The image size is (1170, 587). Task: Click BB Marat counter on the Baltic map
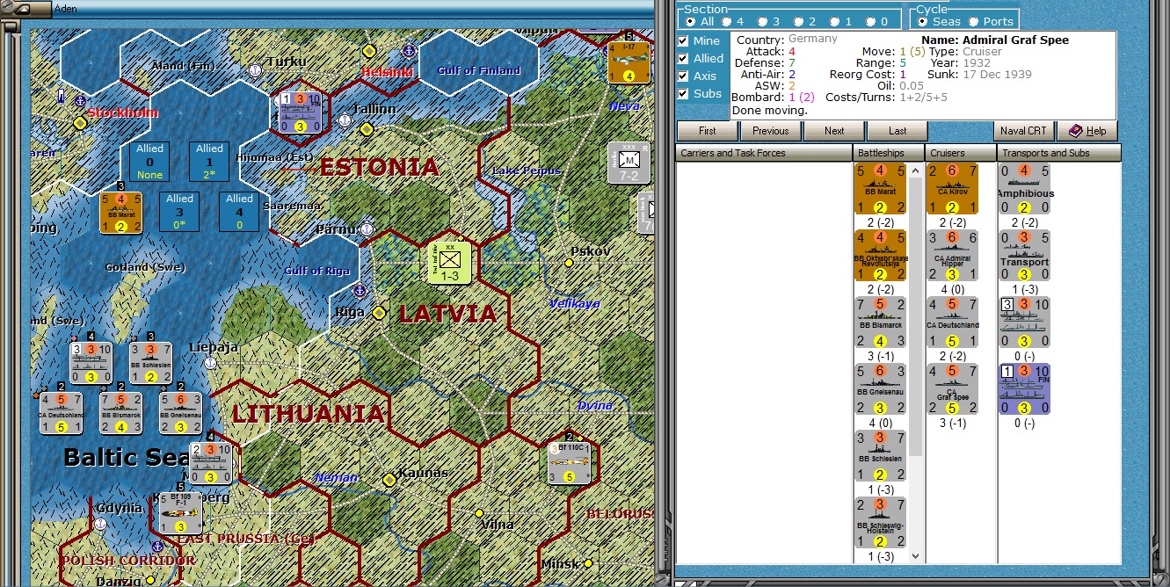coord(121,214)
